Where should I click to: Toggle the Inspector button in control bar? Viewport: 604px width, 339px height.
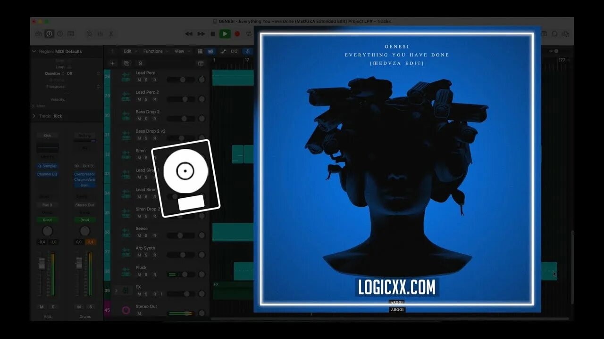pos(49,34)
